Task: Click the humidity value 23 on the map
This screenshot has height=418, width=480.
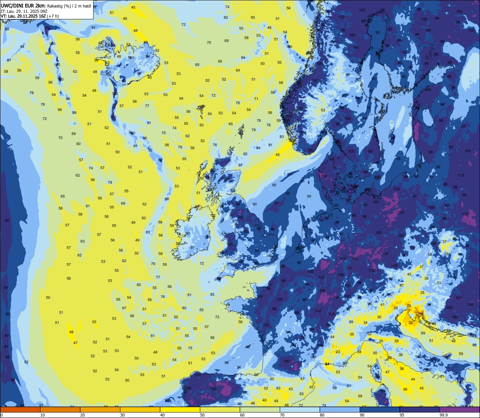Action: (338, 352)
